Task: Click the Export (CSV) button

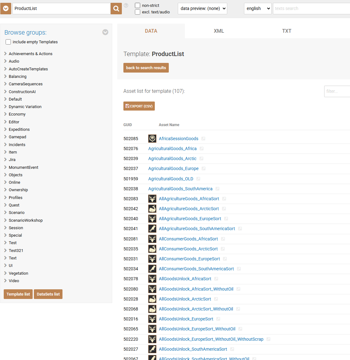Action: click(139, 106)
